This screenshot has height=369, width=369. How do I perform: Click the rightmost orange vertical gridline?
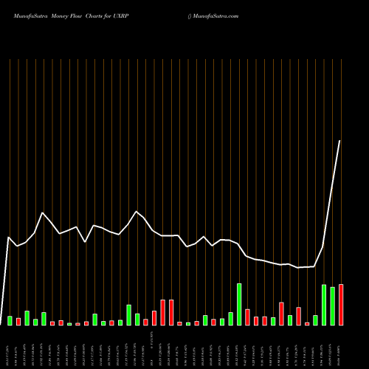(x=341, y=171)
